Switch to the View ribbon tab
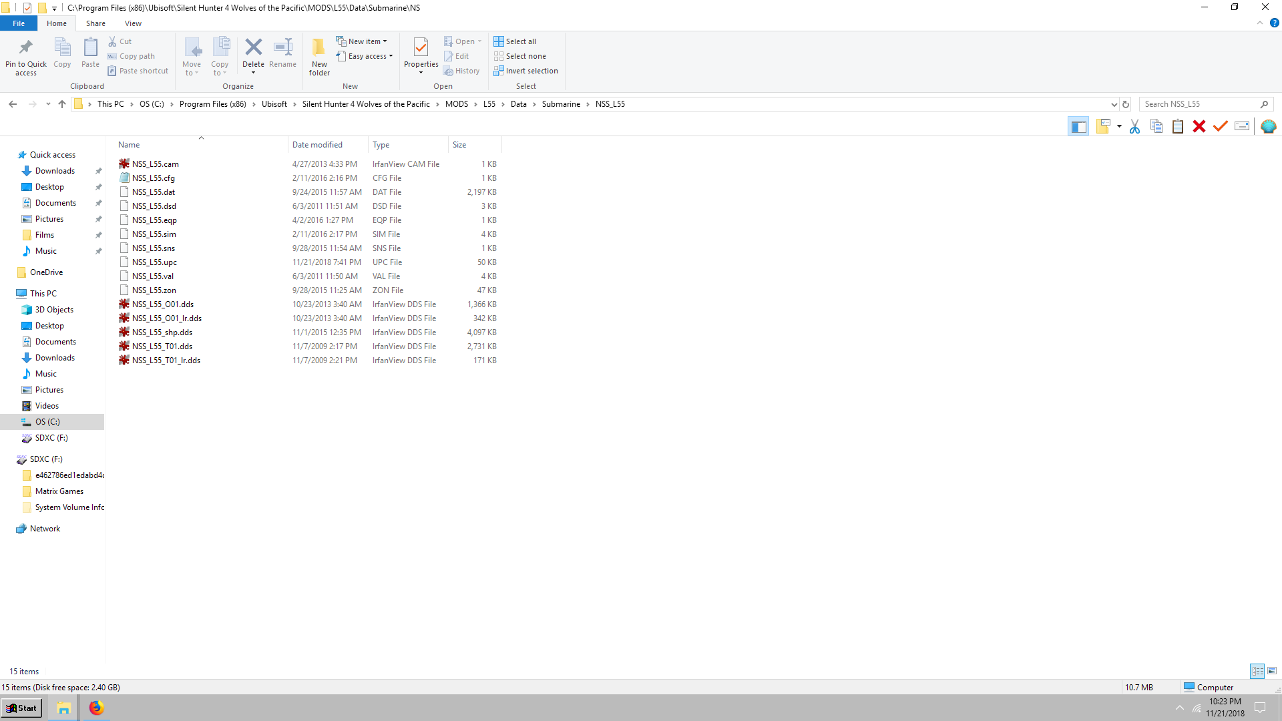 coord(133,23)
